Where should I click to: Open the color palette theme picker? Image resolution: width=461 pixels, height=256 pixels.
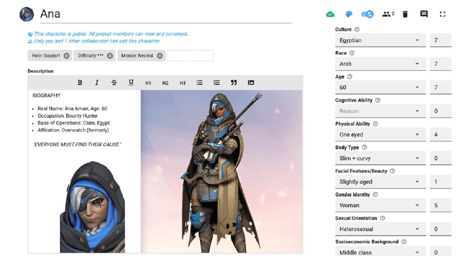(x=349, y=14)
